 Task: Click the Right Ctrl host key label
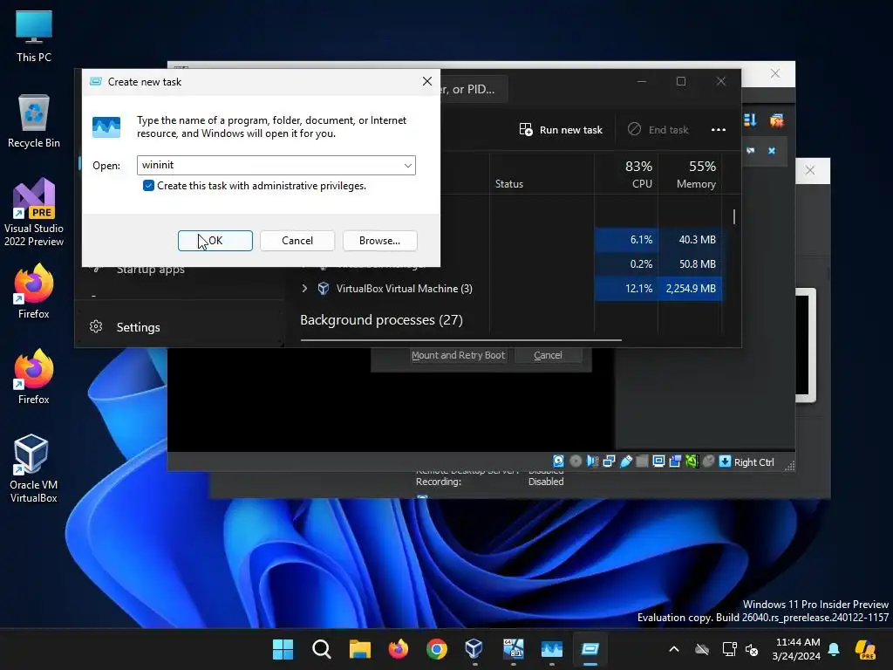(x=754, y=462)
